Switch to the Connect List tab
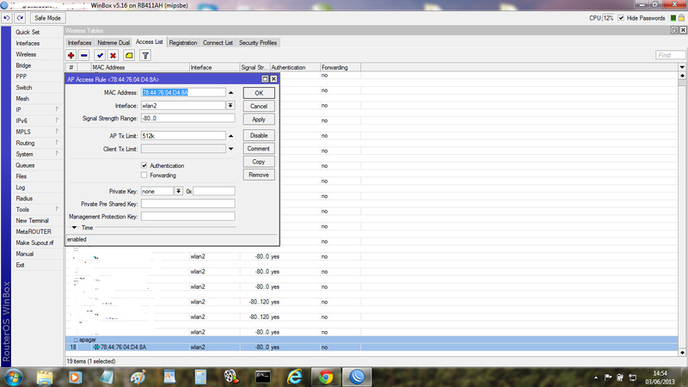The width and height of the screenshot is (688, 387). 218,42
